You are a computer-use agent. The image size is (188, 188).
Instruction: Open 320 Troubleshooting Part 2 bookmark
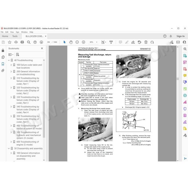tap(28, 91)
